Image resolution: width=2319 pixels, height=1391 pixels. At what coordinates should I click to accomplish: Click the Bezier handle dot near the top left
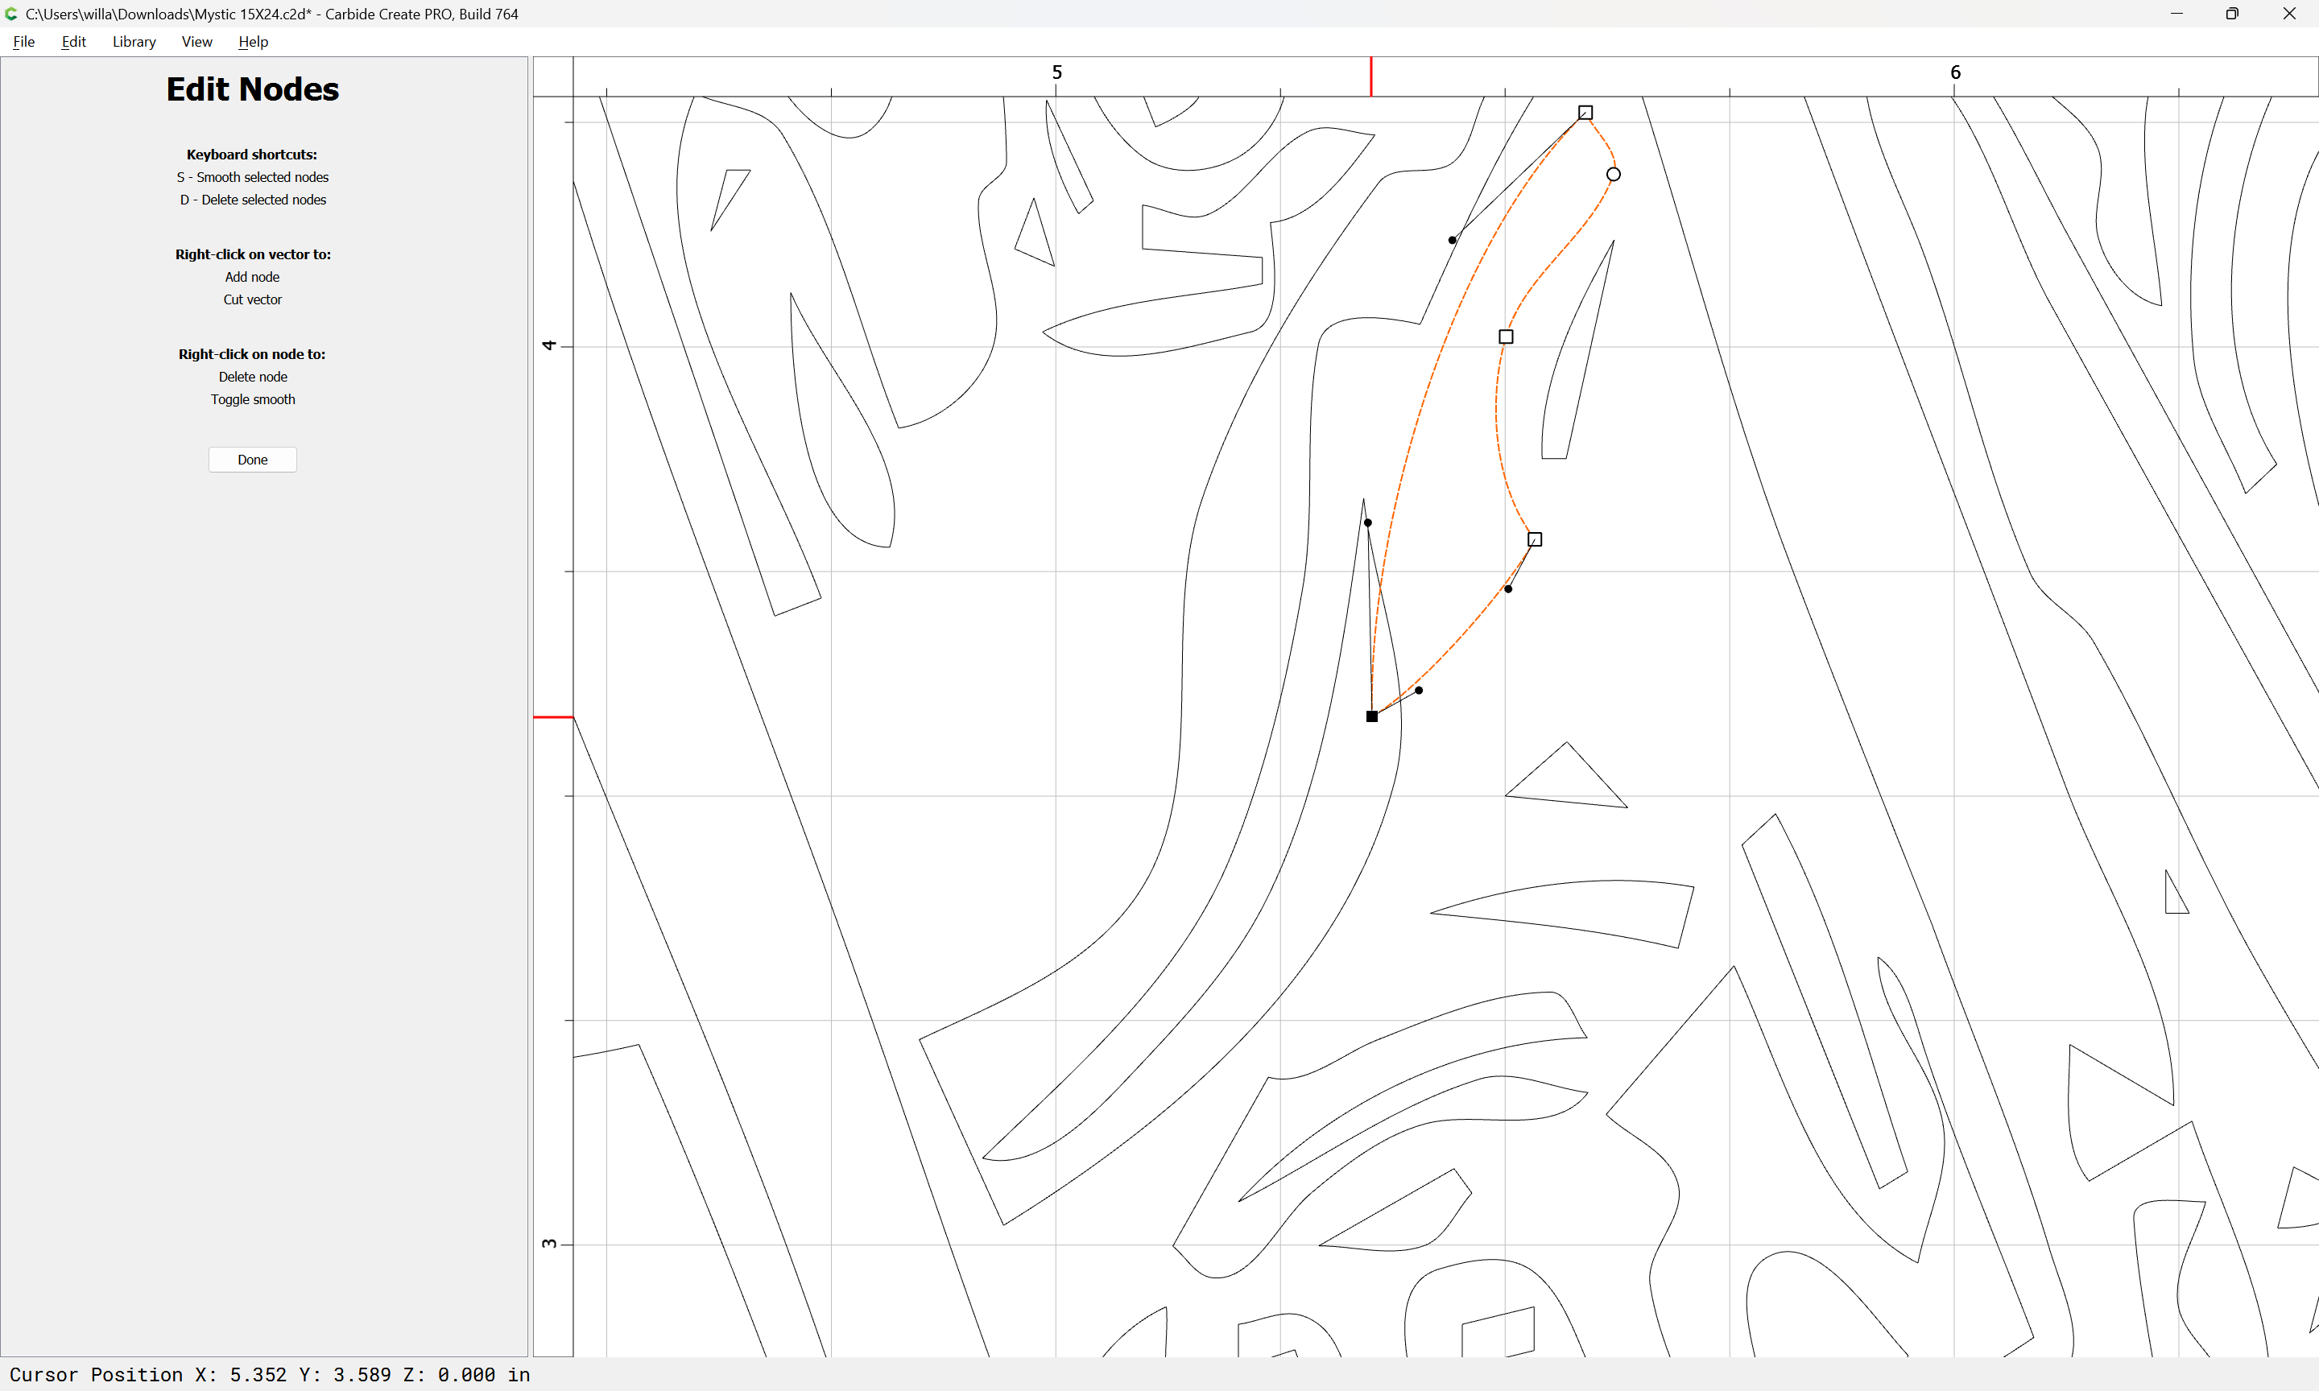point(1452,240)
